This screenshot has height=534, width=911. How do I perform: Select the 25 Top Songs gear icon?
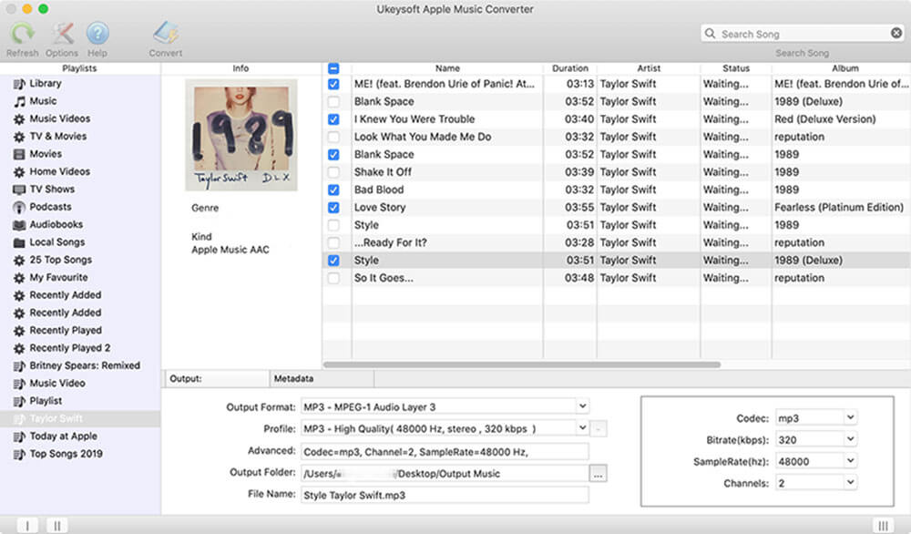(19, 261)
